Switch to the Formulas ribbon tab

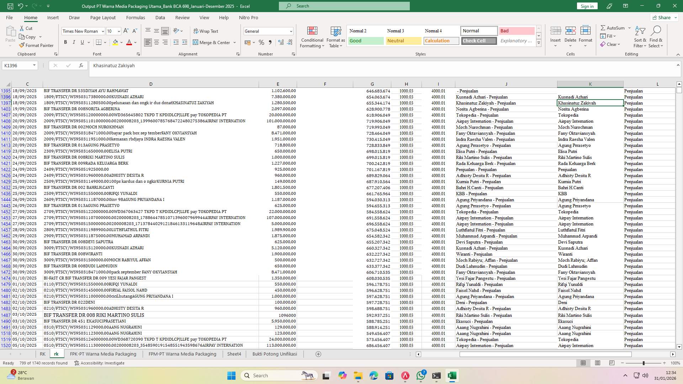pyautogui.click(x=136, y=17)
